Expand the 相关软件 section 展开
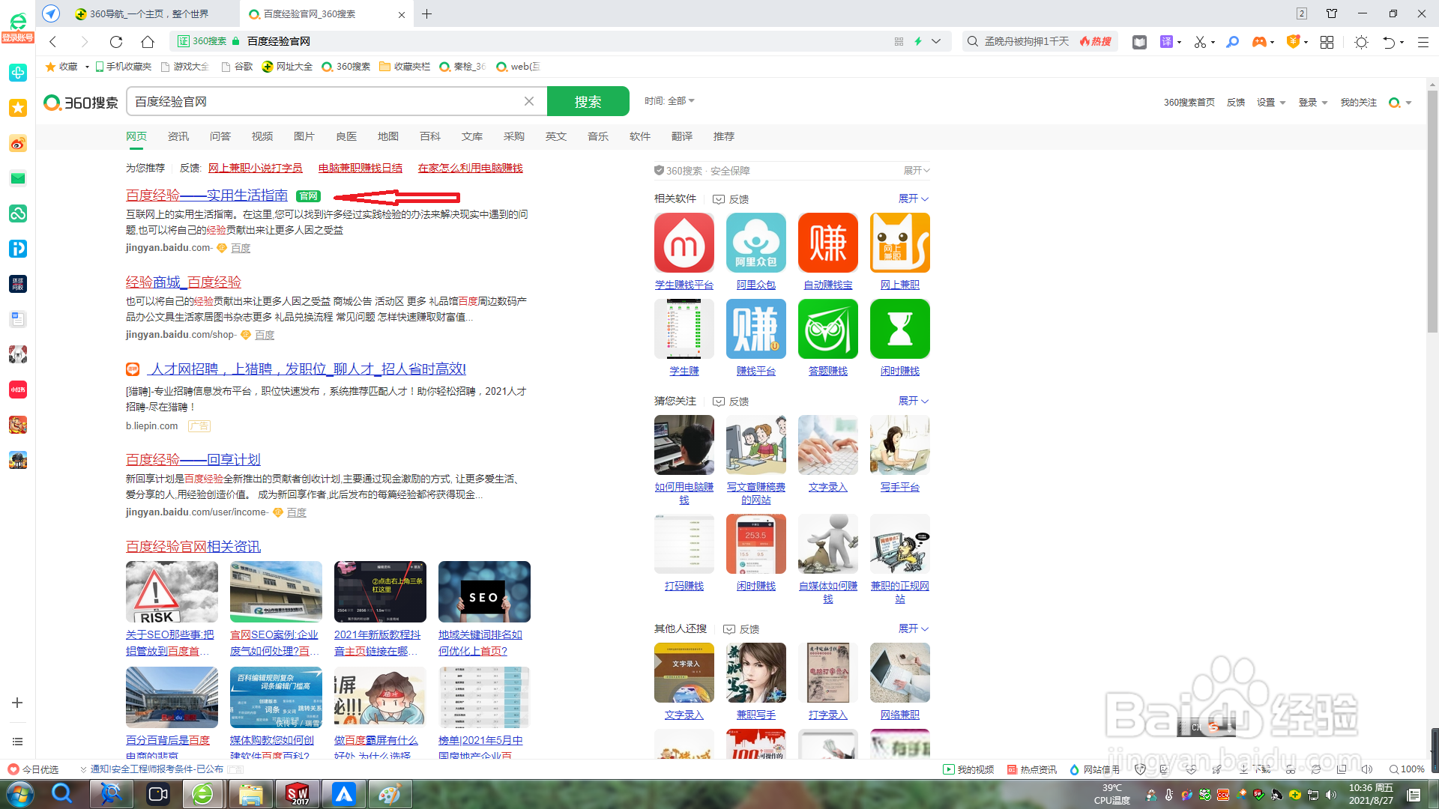 click(x=914, y=199)
